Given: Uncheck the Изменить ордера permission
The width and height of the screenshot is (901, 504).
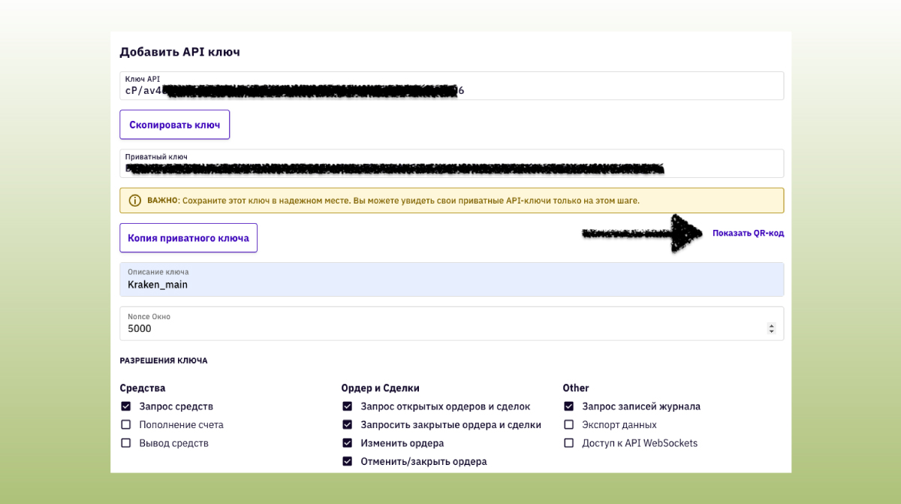Looking at the screenshot, I should point(348,443).
